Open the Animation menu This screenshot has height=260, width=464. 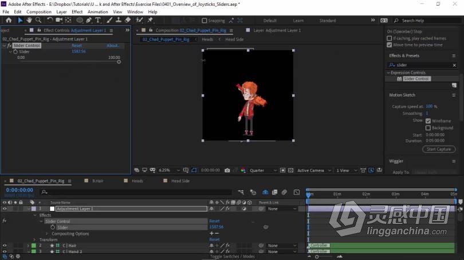click(97, 12)
